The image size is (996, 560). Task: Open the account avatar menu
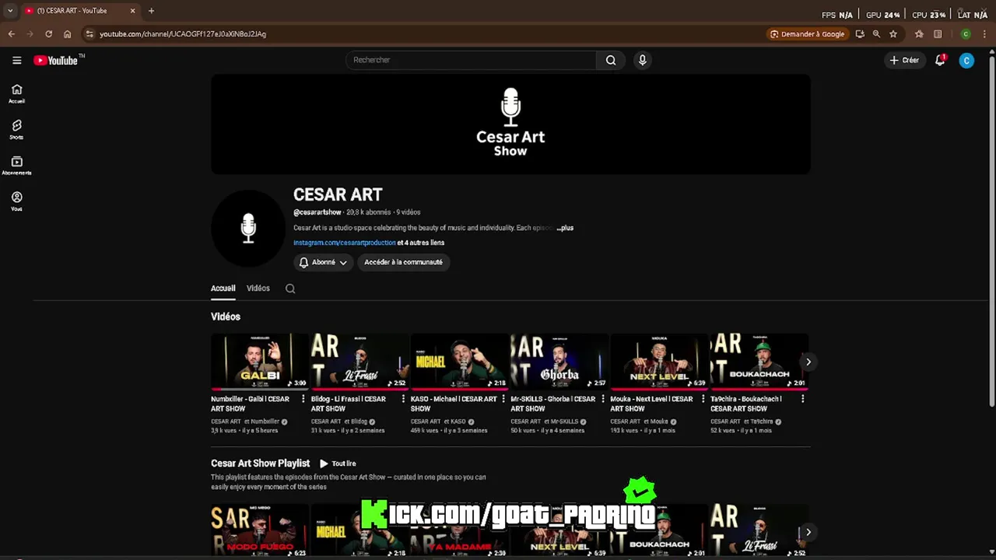(x=966, y=60)
